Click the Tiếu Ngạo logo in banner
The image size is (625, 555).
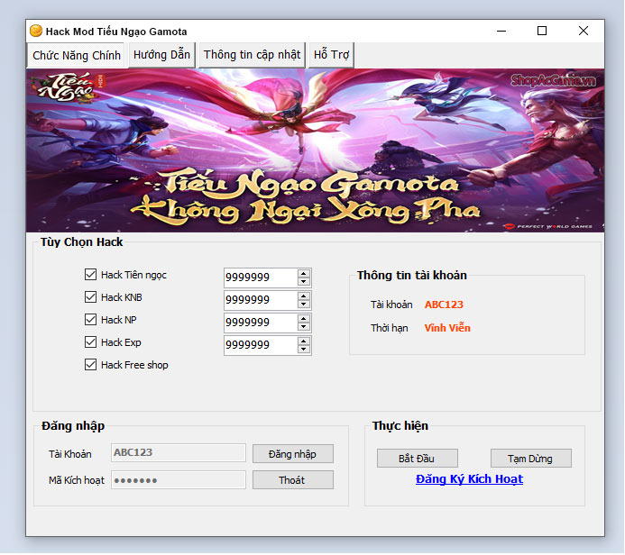pyautogui.click(x=69, y=86)
